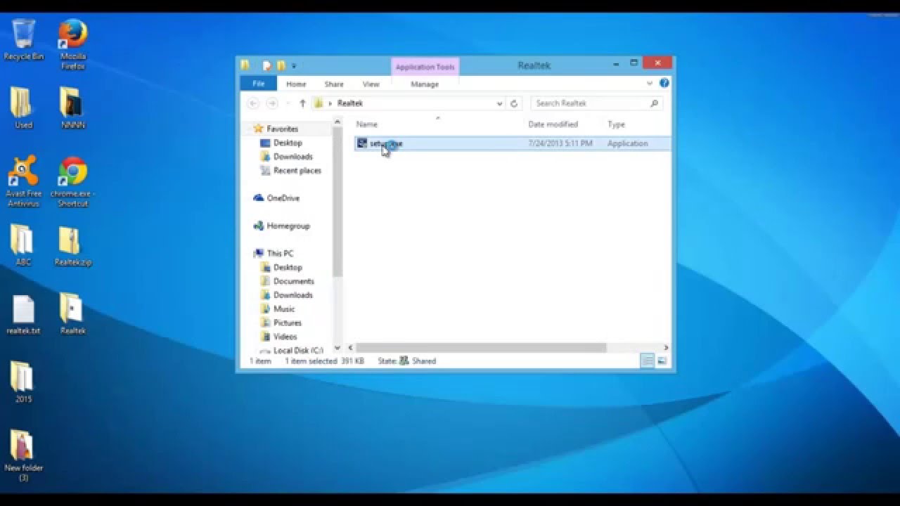
Task: Click the horizontal scrollbar in file list
Action: [481, 348]
